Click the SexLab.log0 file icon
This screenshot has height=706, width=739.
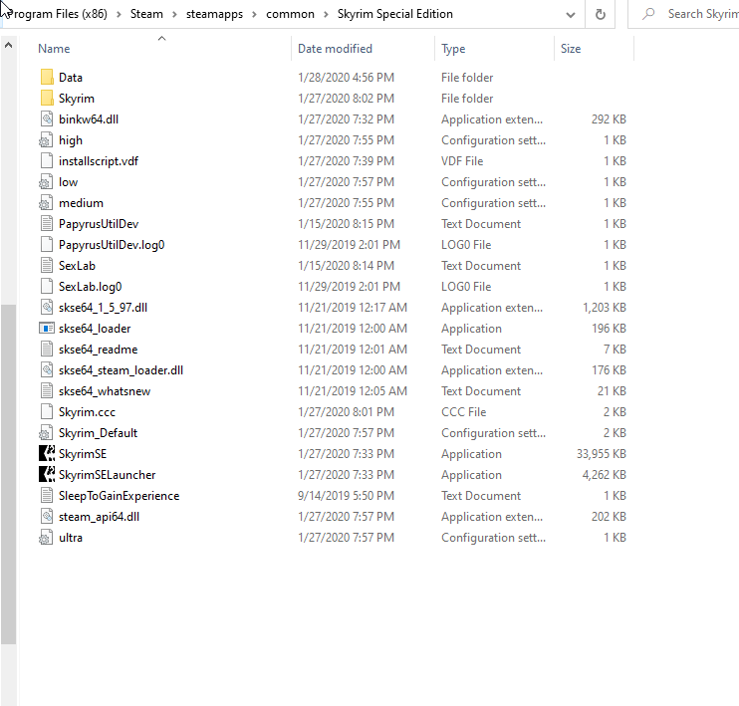[x=47, y=287]
